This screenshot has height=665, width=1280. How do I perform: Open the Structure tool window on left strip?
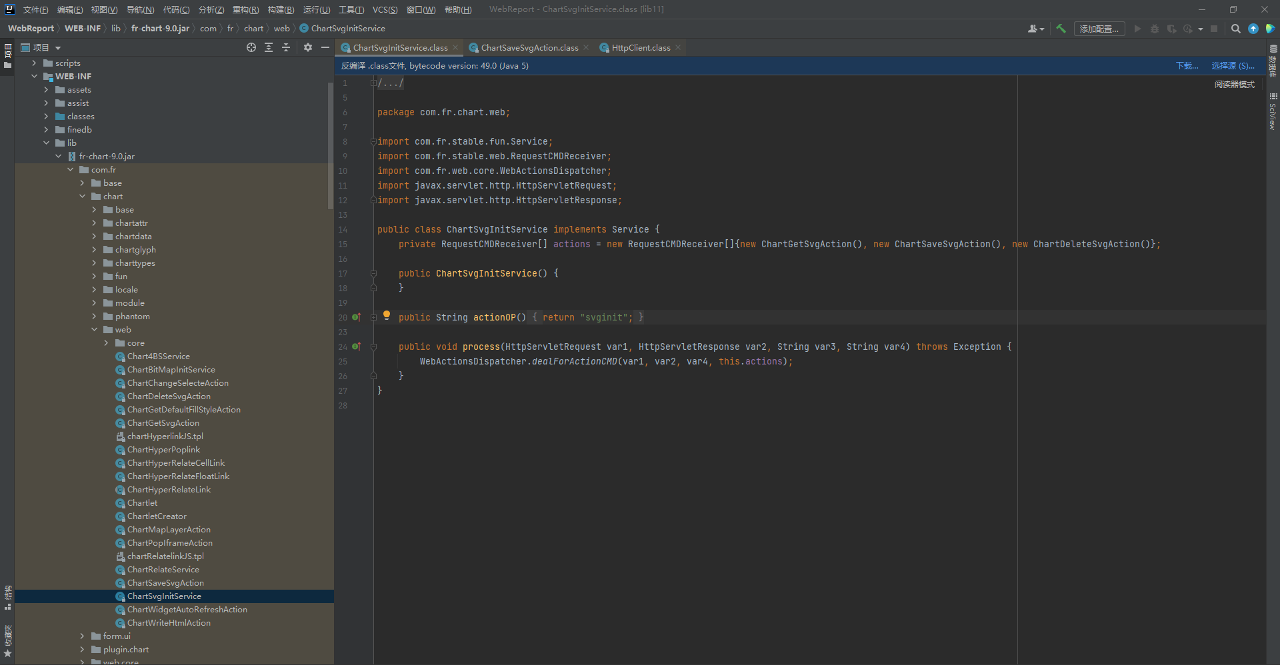[x=8, y=598]
